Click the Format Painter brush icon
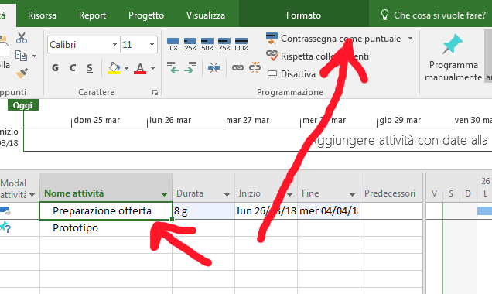Screen dimensions: 492x294 pos(22,73)
